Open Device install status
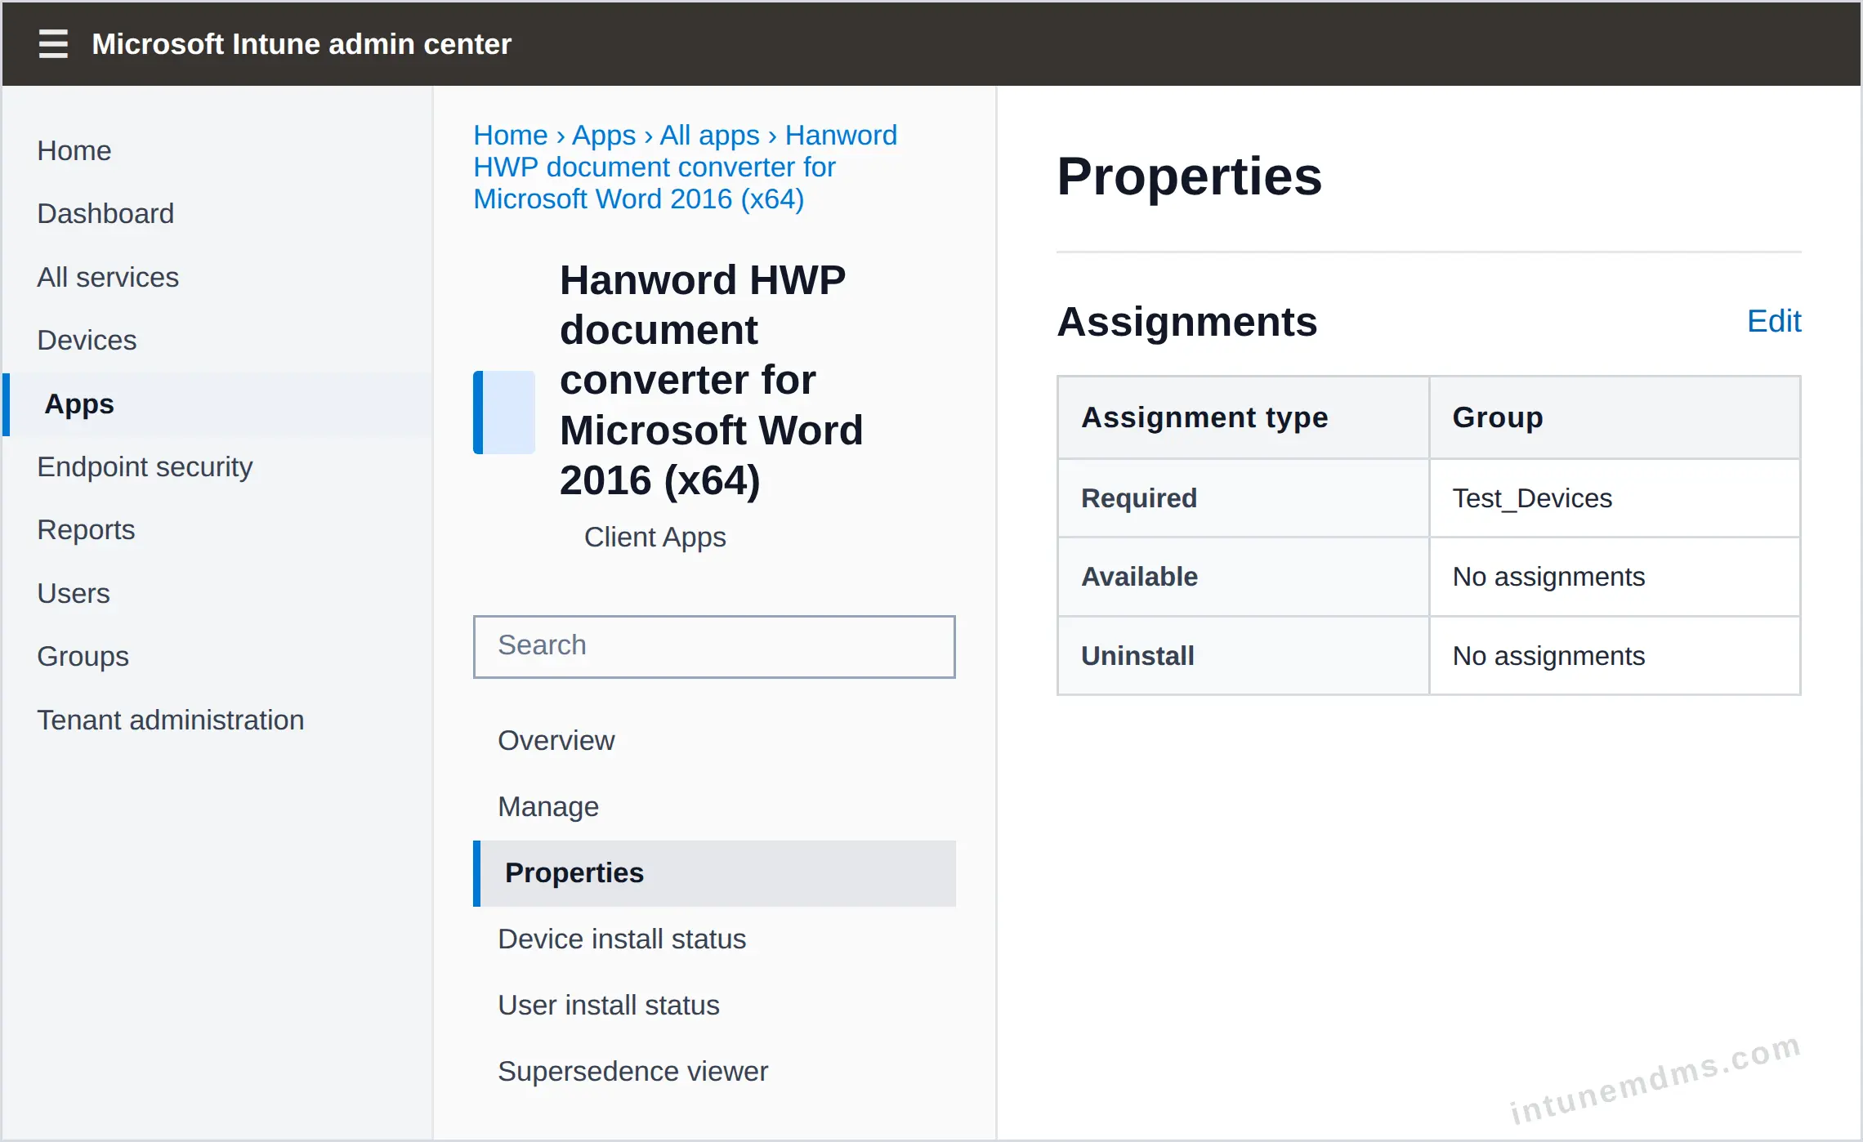 pyautogui.click(x=622, y=939)
